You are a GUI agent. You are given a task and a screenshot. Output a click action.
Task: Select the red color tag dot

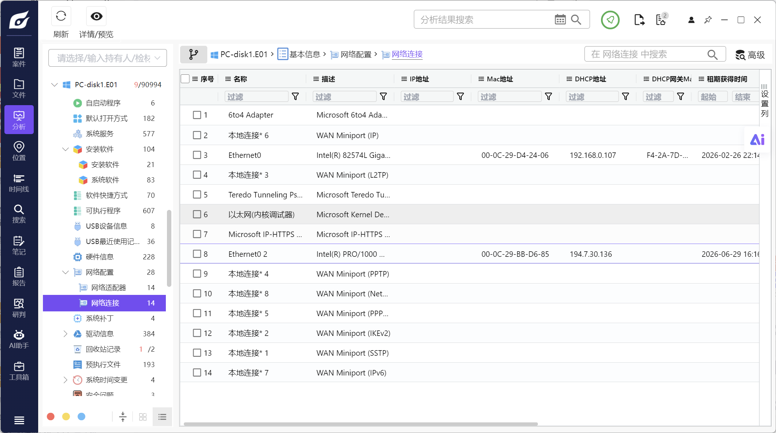[x=51, y=417]
